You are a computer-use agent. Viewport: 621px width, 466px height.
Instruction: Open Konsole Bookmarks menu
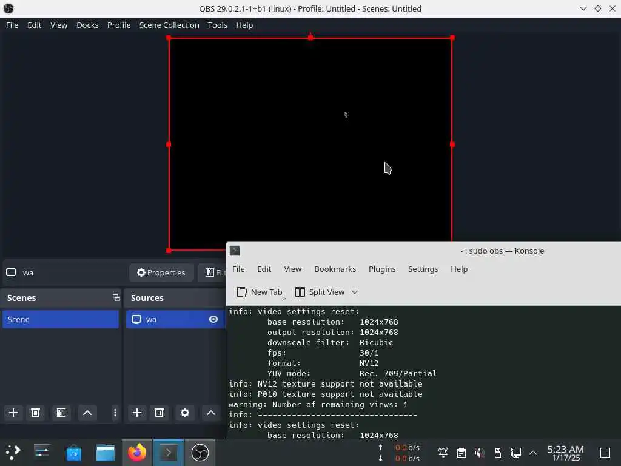click(335, 269)
